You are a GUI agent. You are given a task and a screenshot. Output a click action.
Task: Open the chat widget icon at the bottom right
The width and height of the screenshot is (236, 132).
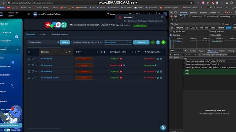(x=163, y=128)
